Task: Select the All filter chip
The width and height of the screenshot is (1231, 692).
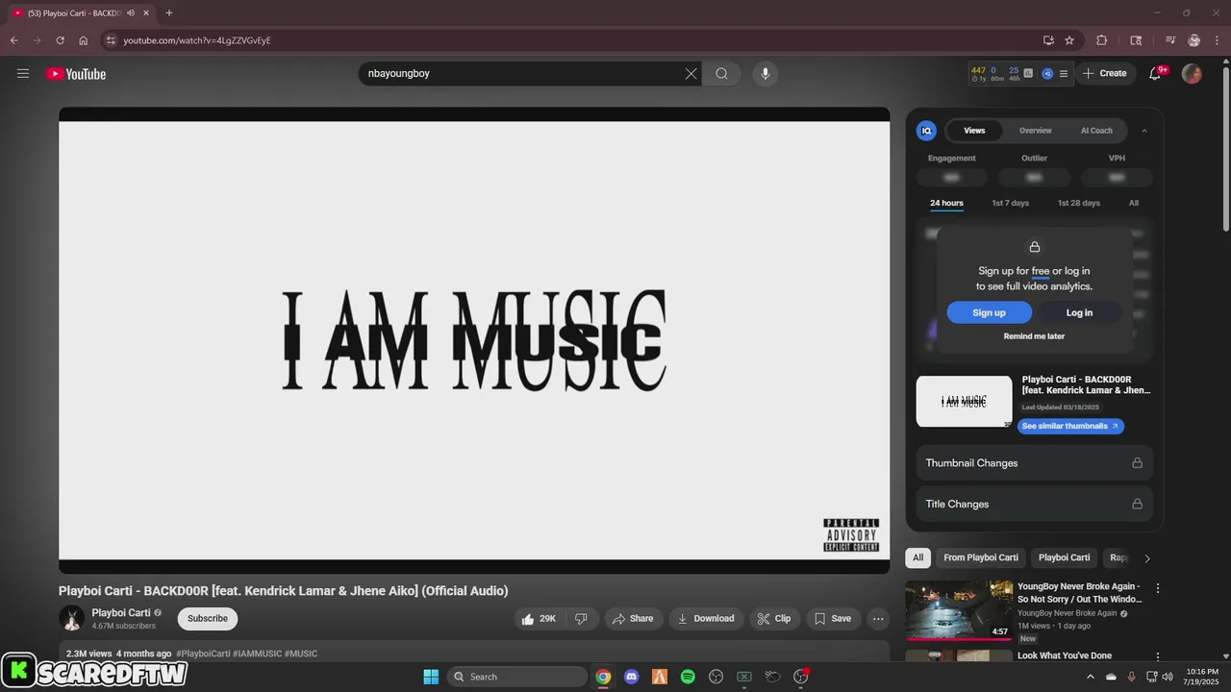Action: click(918, 557)
